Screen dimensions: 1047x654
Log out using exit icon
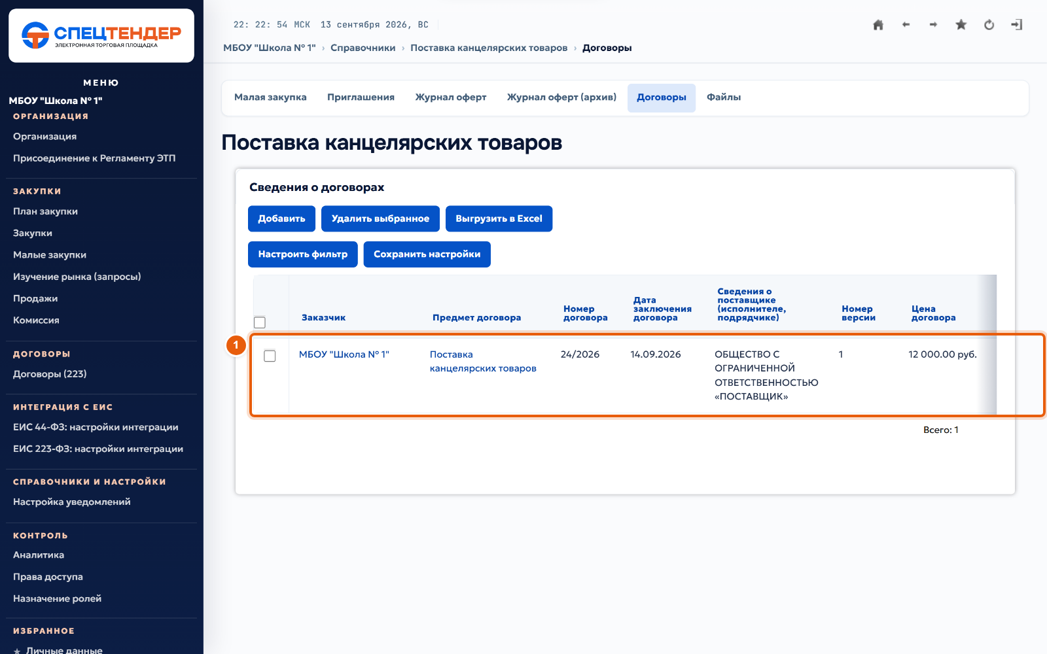pos(1016,25)
